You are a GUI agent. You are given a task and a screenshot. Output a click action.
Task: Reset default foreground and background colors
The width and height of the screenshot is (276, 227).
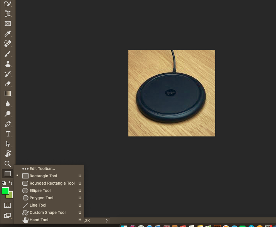tap(4, 183)
